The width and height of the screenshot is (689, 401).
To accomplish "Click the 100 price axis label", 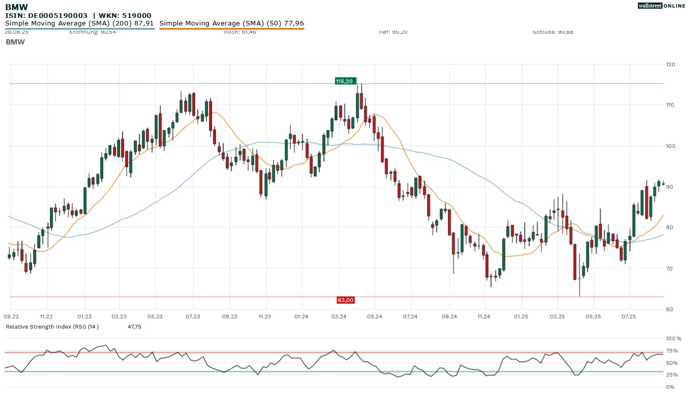I will coord(671,146).
